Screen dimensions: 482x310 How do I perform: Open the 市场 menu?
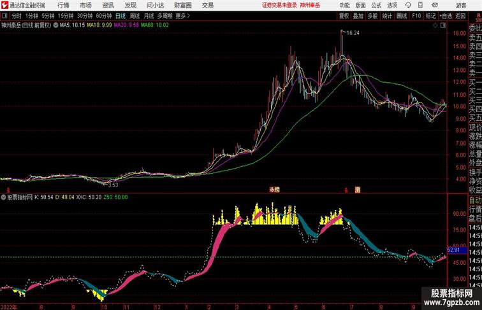point(86,5)
